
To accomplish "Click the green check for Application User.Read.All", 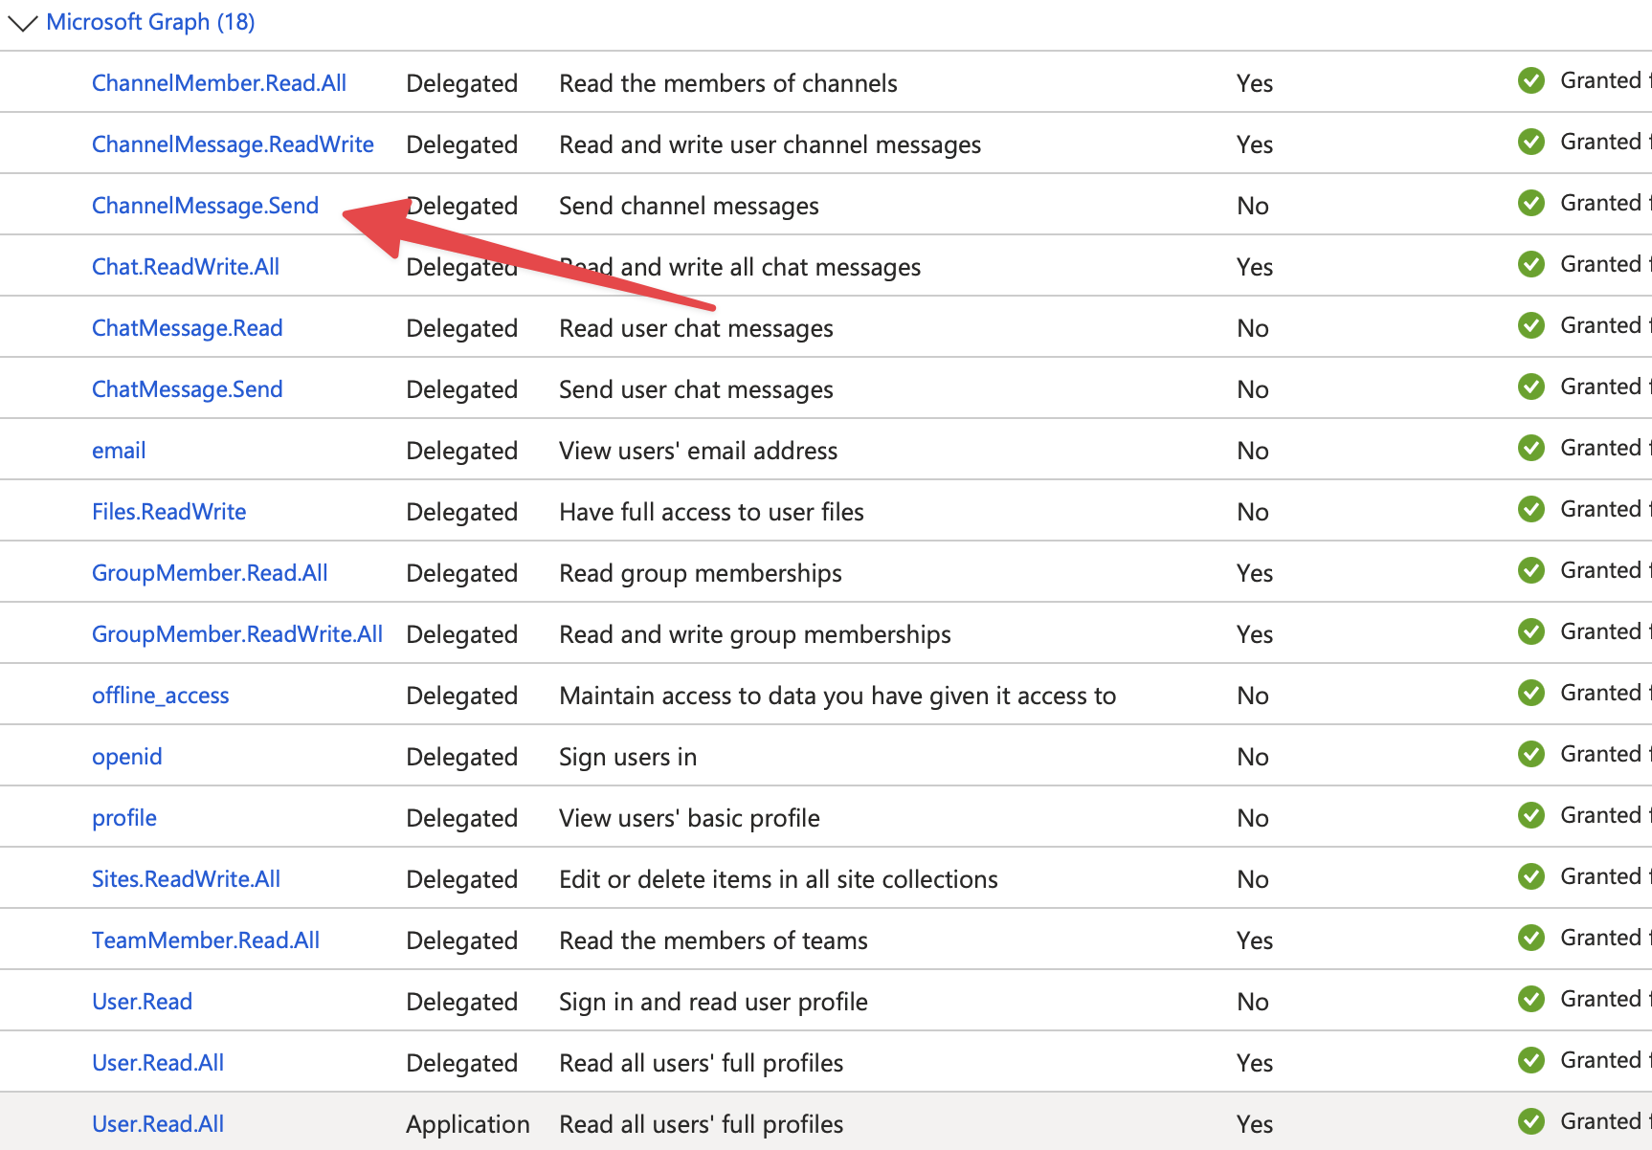I will pos(1531,1121).
